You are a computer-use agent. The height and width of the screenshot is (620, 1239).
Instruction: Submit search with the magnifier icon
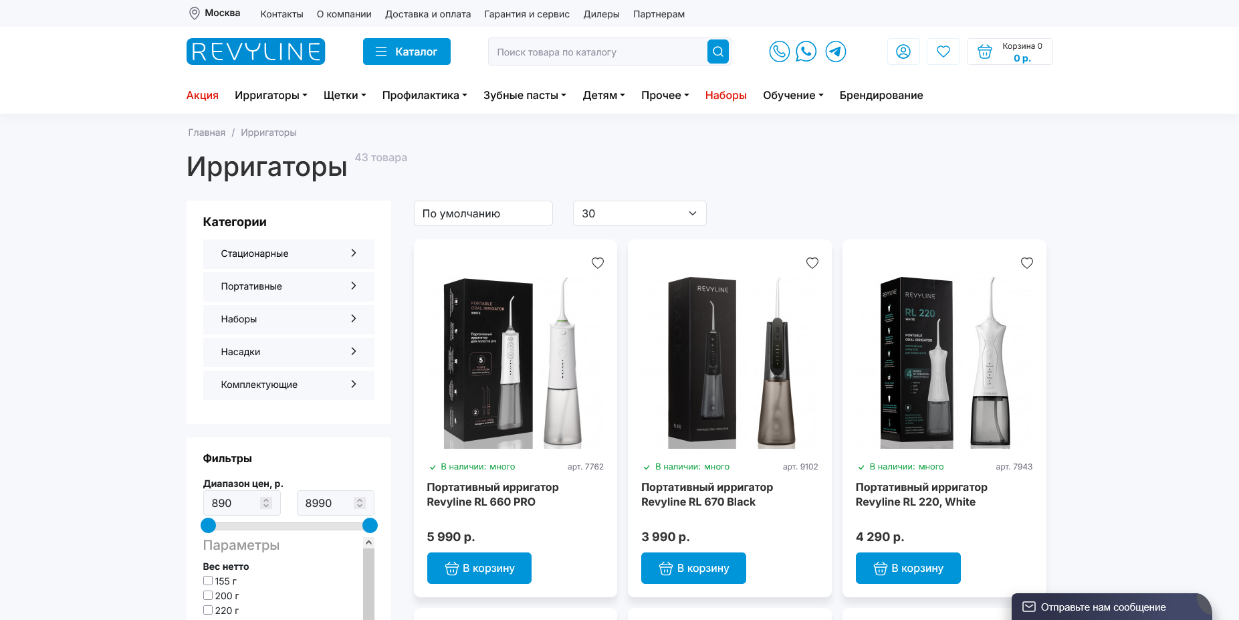point(717,51)
